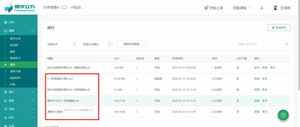300x127 pixels.
Task: Click 按知识点筛选 filter button
Action: 131,44
